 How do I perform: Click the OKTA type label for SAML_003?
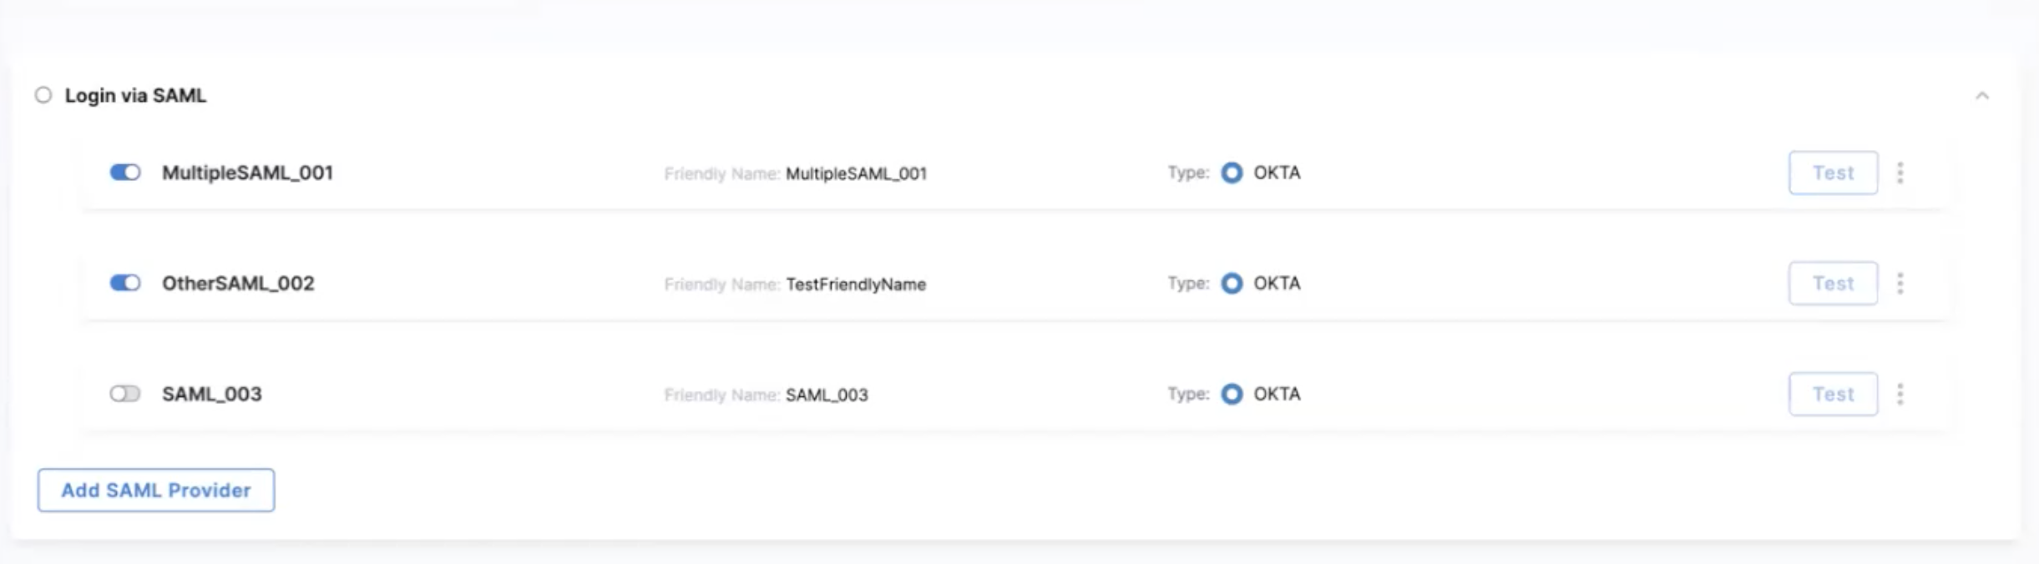(1277, 394)
